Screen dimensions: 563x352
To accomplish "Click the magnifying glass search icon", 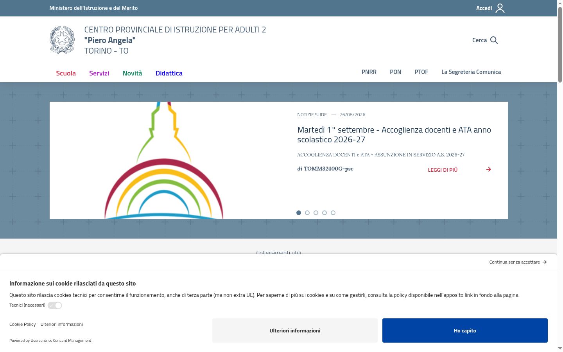I will click(494, 40).
